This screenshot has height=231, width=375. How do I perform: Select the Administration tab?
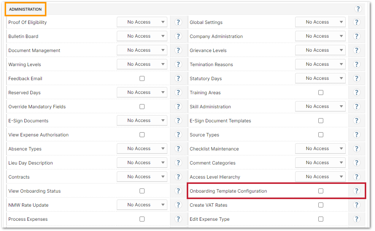25,9
